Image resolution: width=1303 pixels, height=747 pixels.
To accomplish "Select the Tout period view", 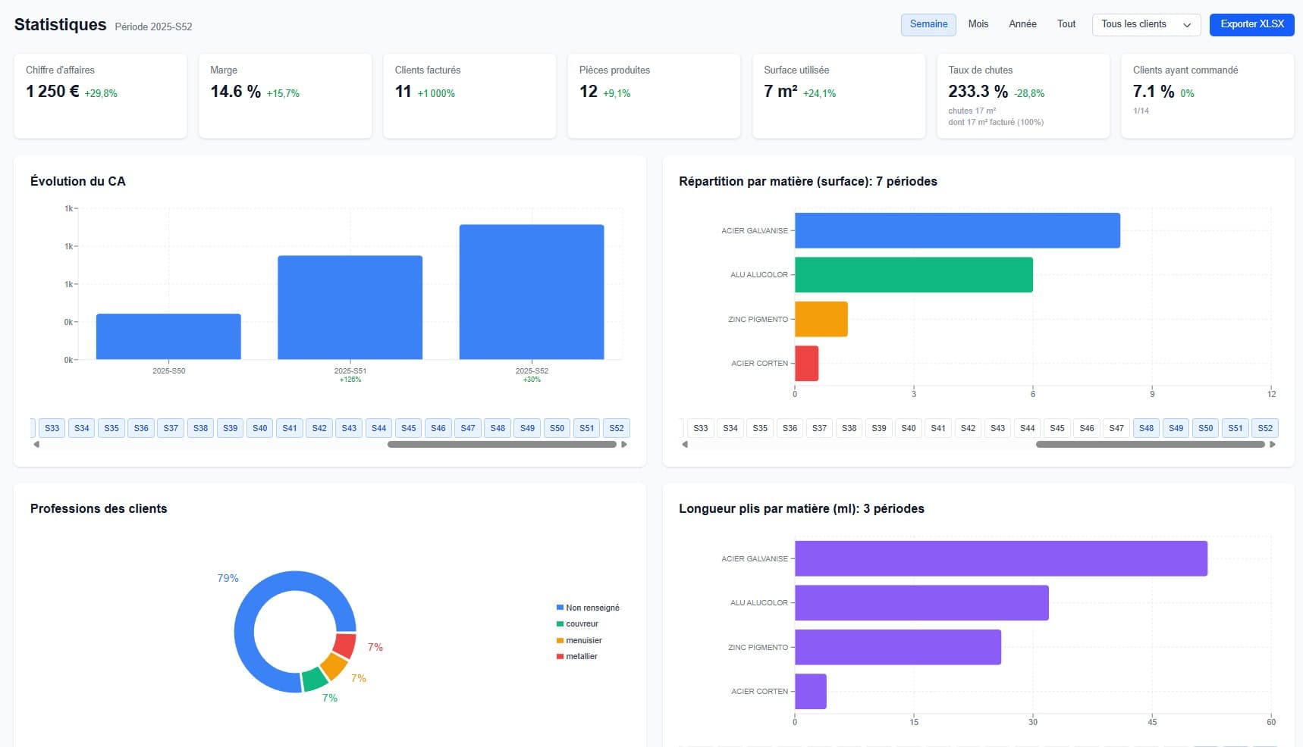I will (x=1066, y=24).
